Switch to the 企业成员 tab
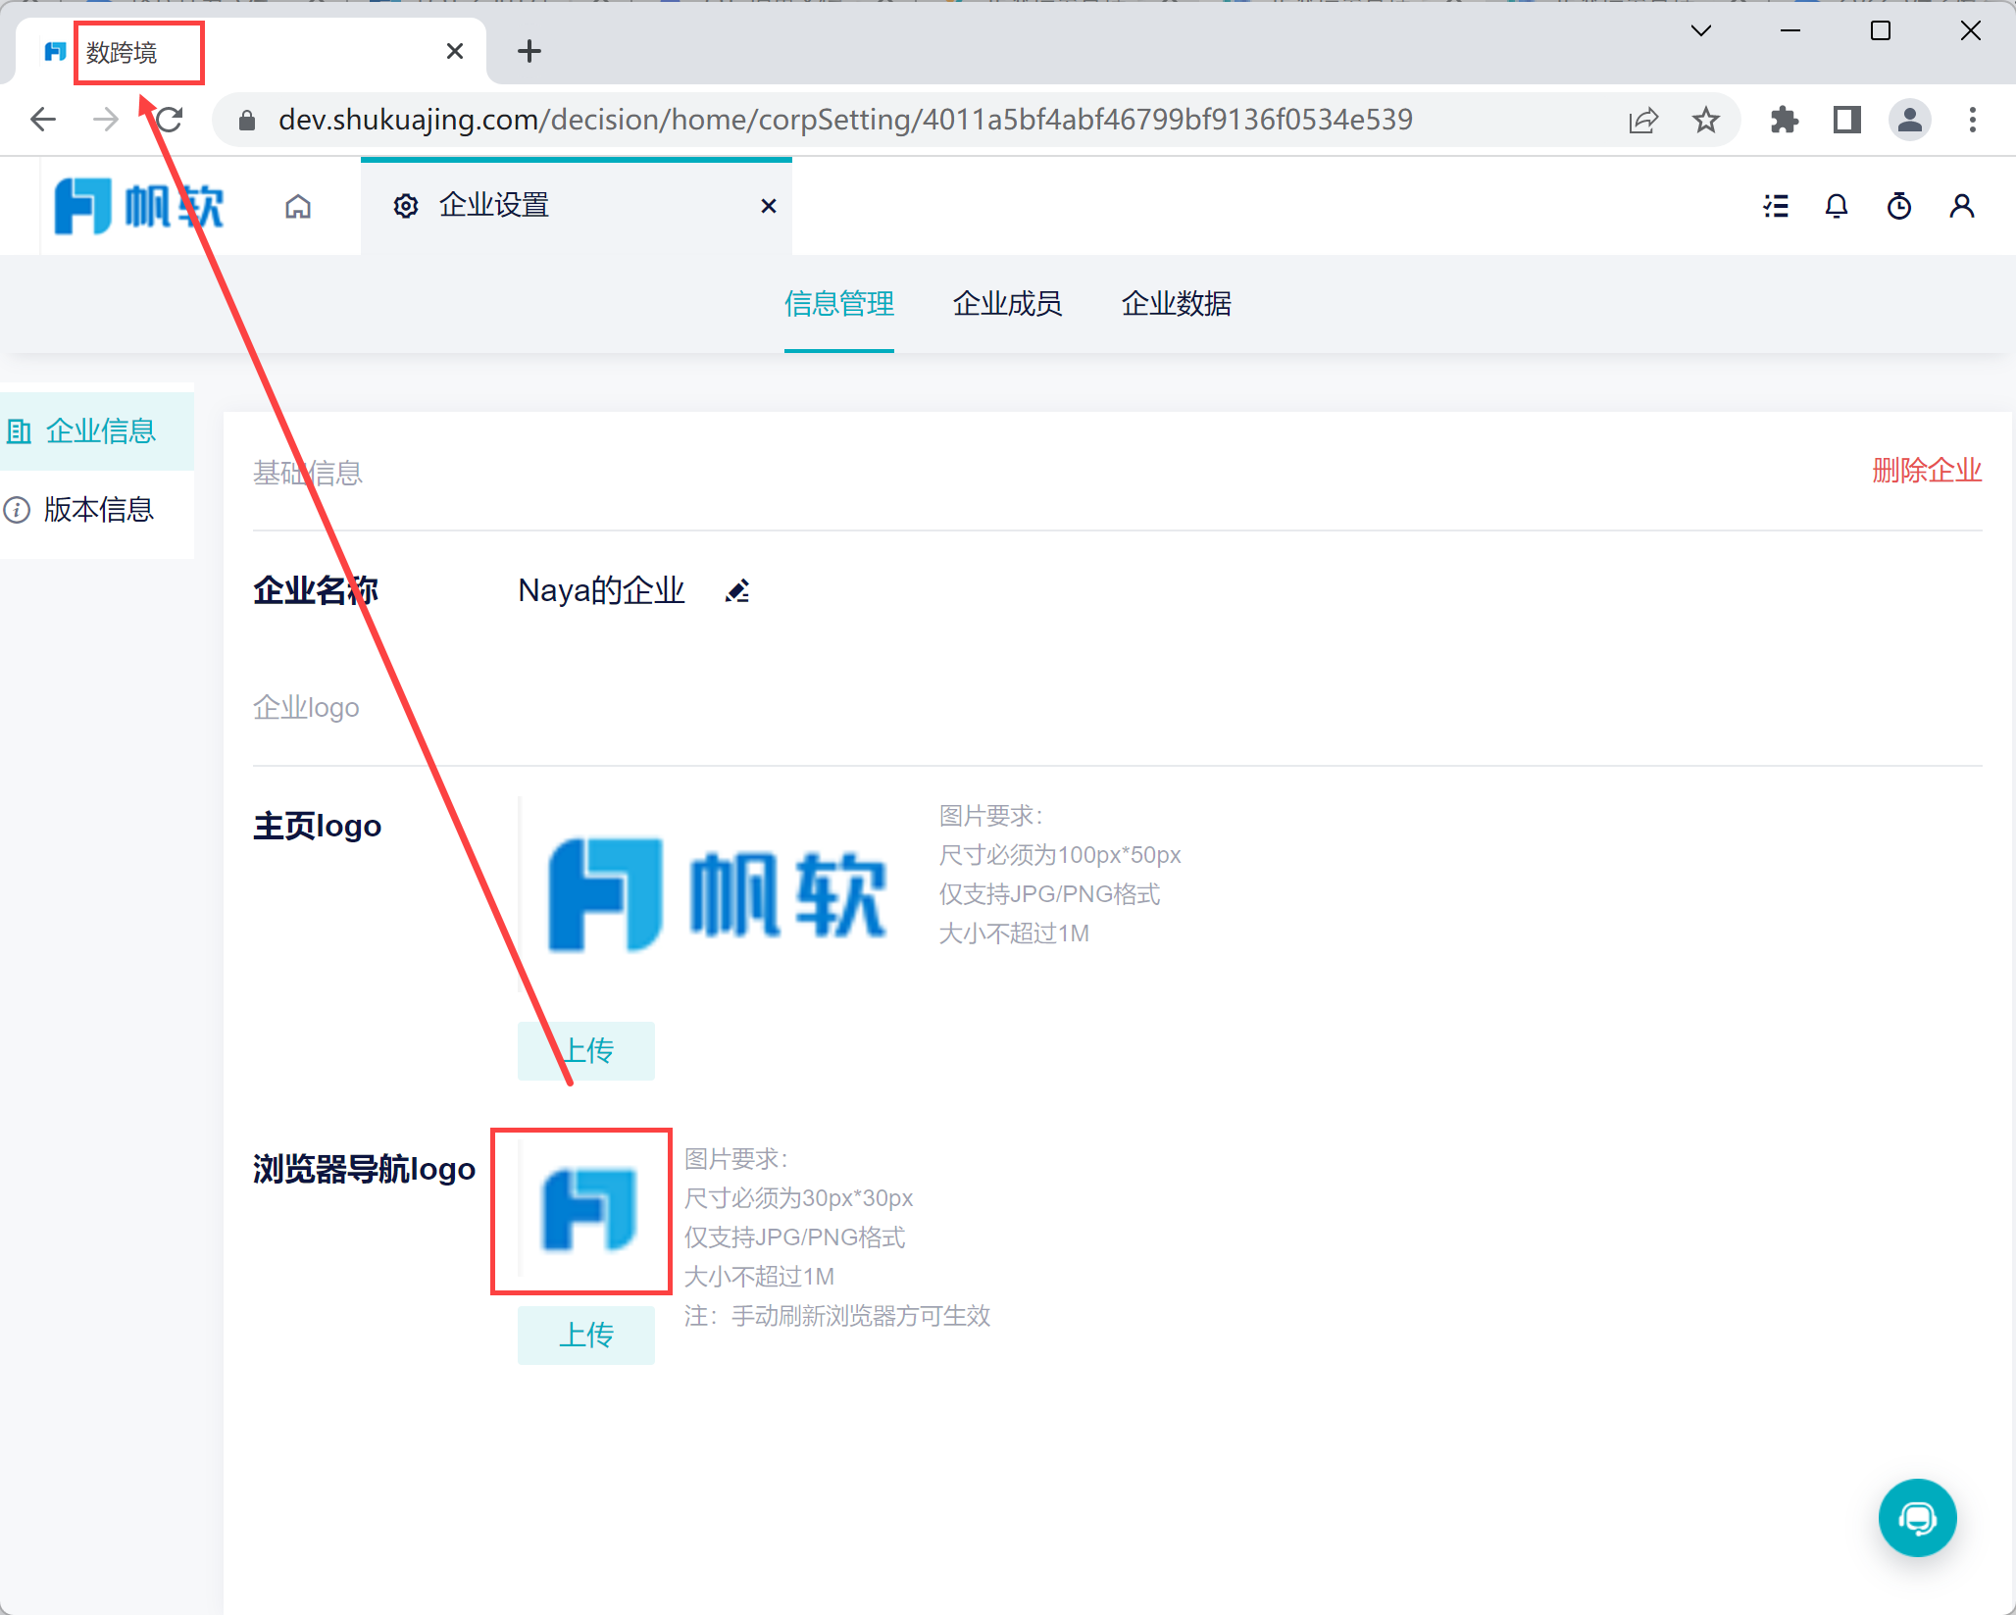This screenshot has width=2016, height=1615. pyautogui.click(x=1007, y=304)
